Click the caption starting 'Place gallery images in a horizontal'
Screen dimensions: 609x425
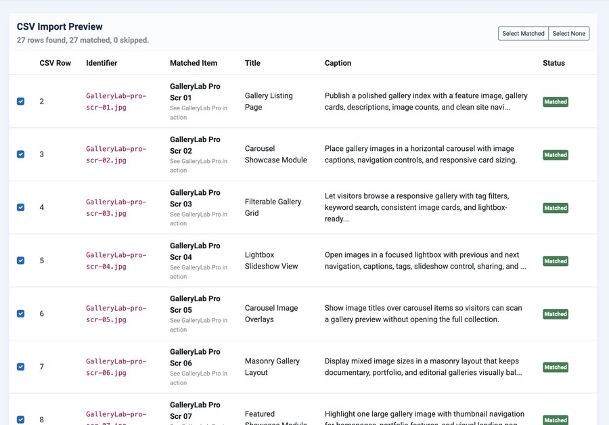421,154
